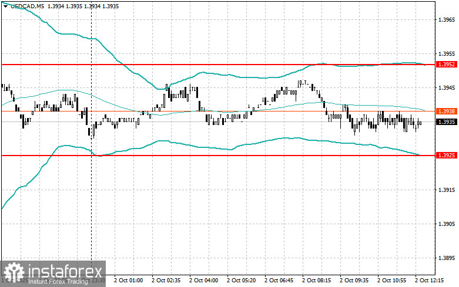Viewport: 459px width, 287px height.
Task: Click the 2 Oct 05:20 time label
Action: pyautogui.click(x=241, y=281)
